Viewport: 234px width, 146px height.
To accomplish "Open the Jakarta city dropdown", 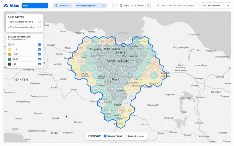I will pyautogui.click(x=63, y=5).
